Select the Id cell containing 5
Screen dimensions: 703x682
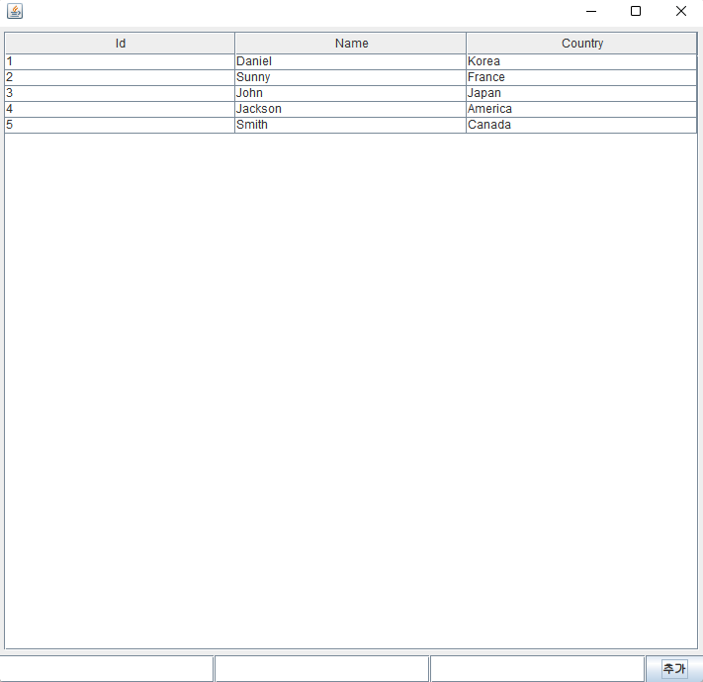[120, 125]
